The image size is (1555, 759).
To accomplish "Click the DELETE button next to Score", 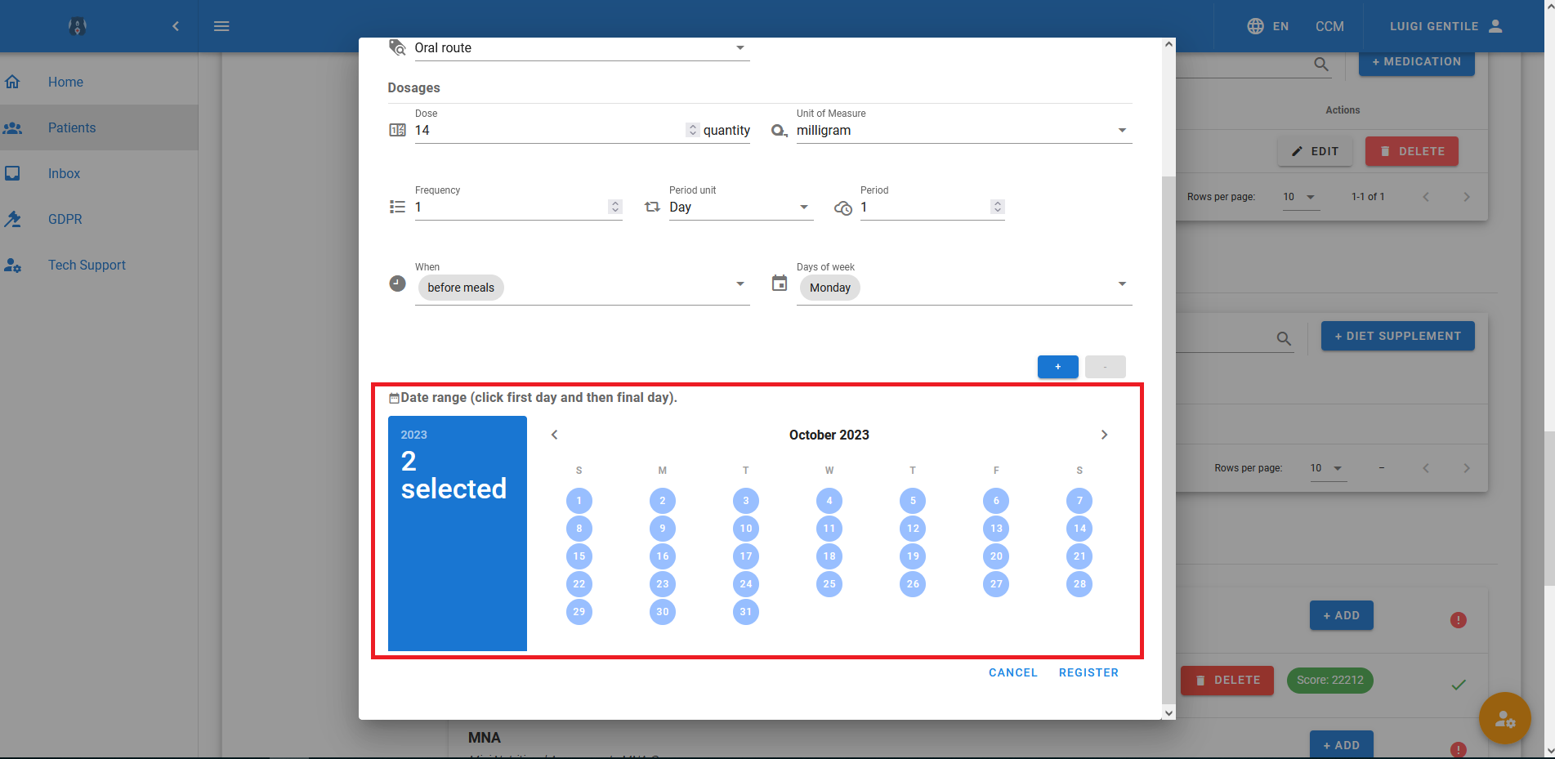I will click(x=1227, y=681).
